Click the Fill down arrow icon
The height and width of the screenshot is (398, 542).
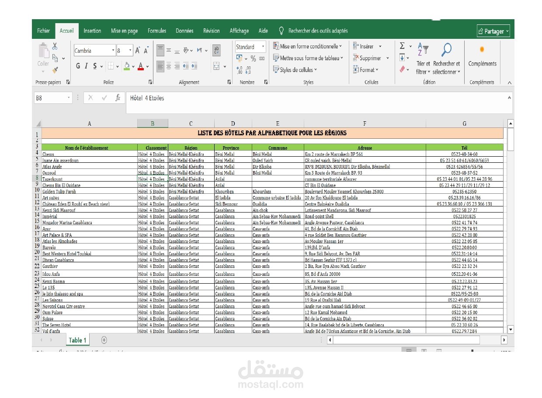pos(402,57)
